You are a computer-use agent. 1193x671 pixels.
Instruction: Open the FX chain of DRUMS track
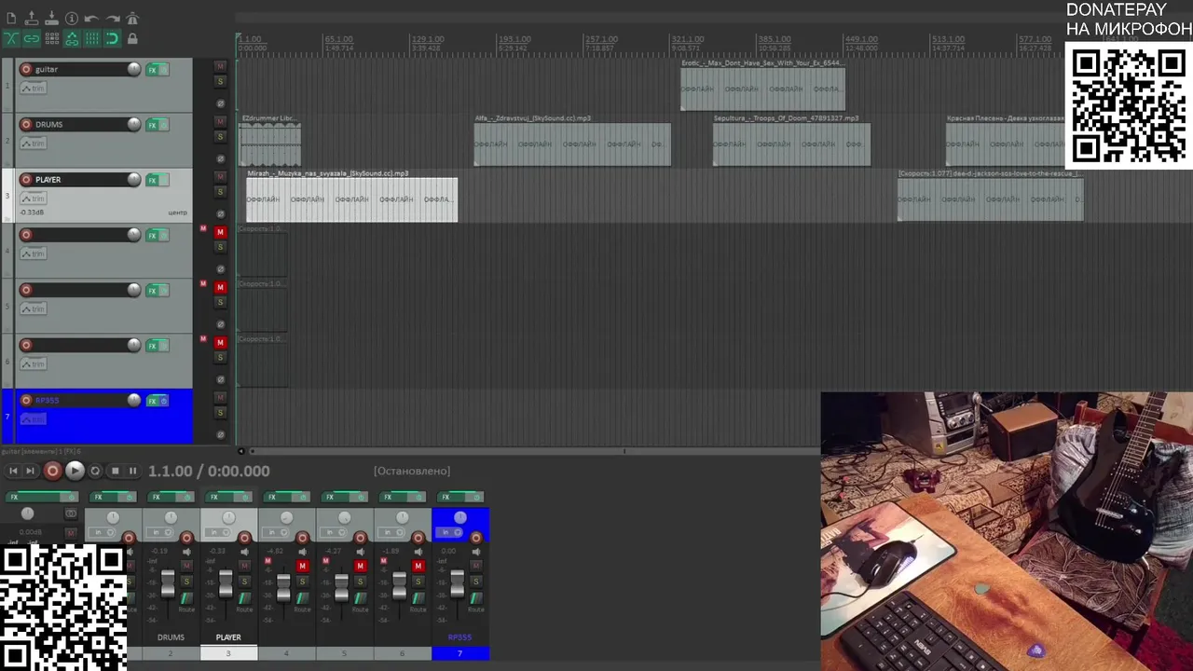coord(152,125)
